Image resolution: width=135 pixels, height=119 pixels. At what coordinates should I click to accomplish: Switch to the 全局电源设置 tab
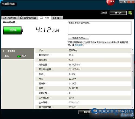(x=28, y=18)
